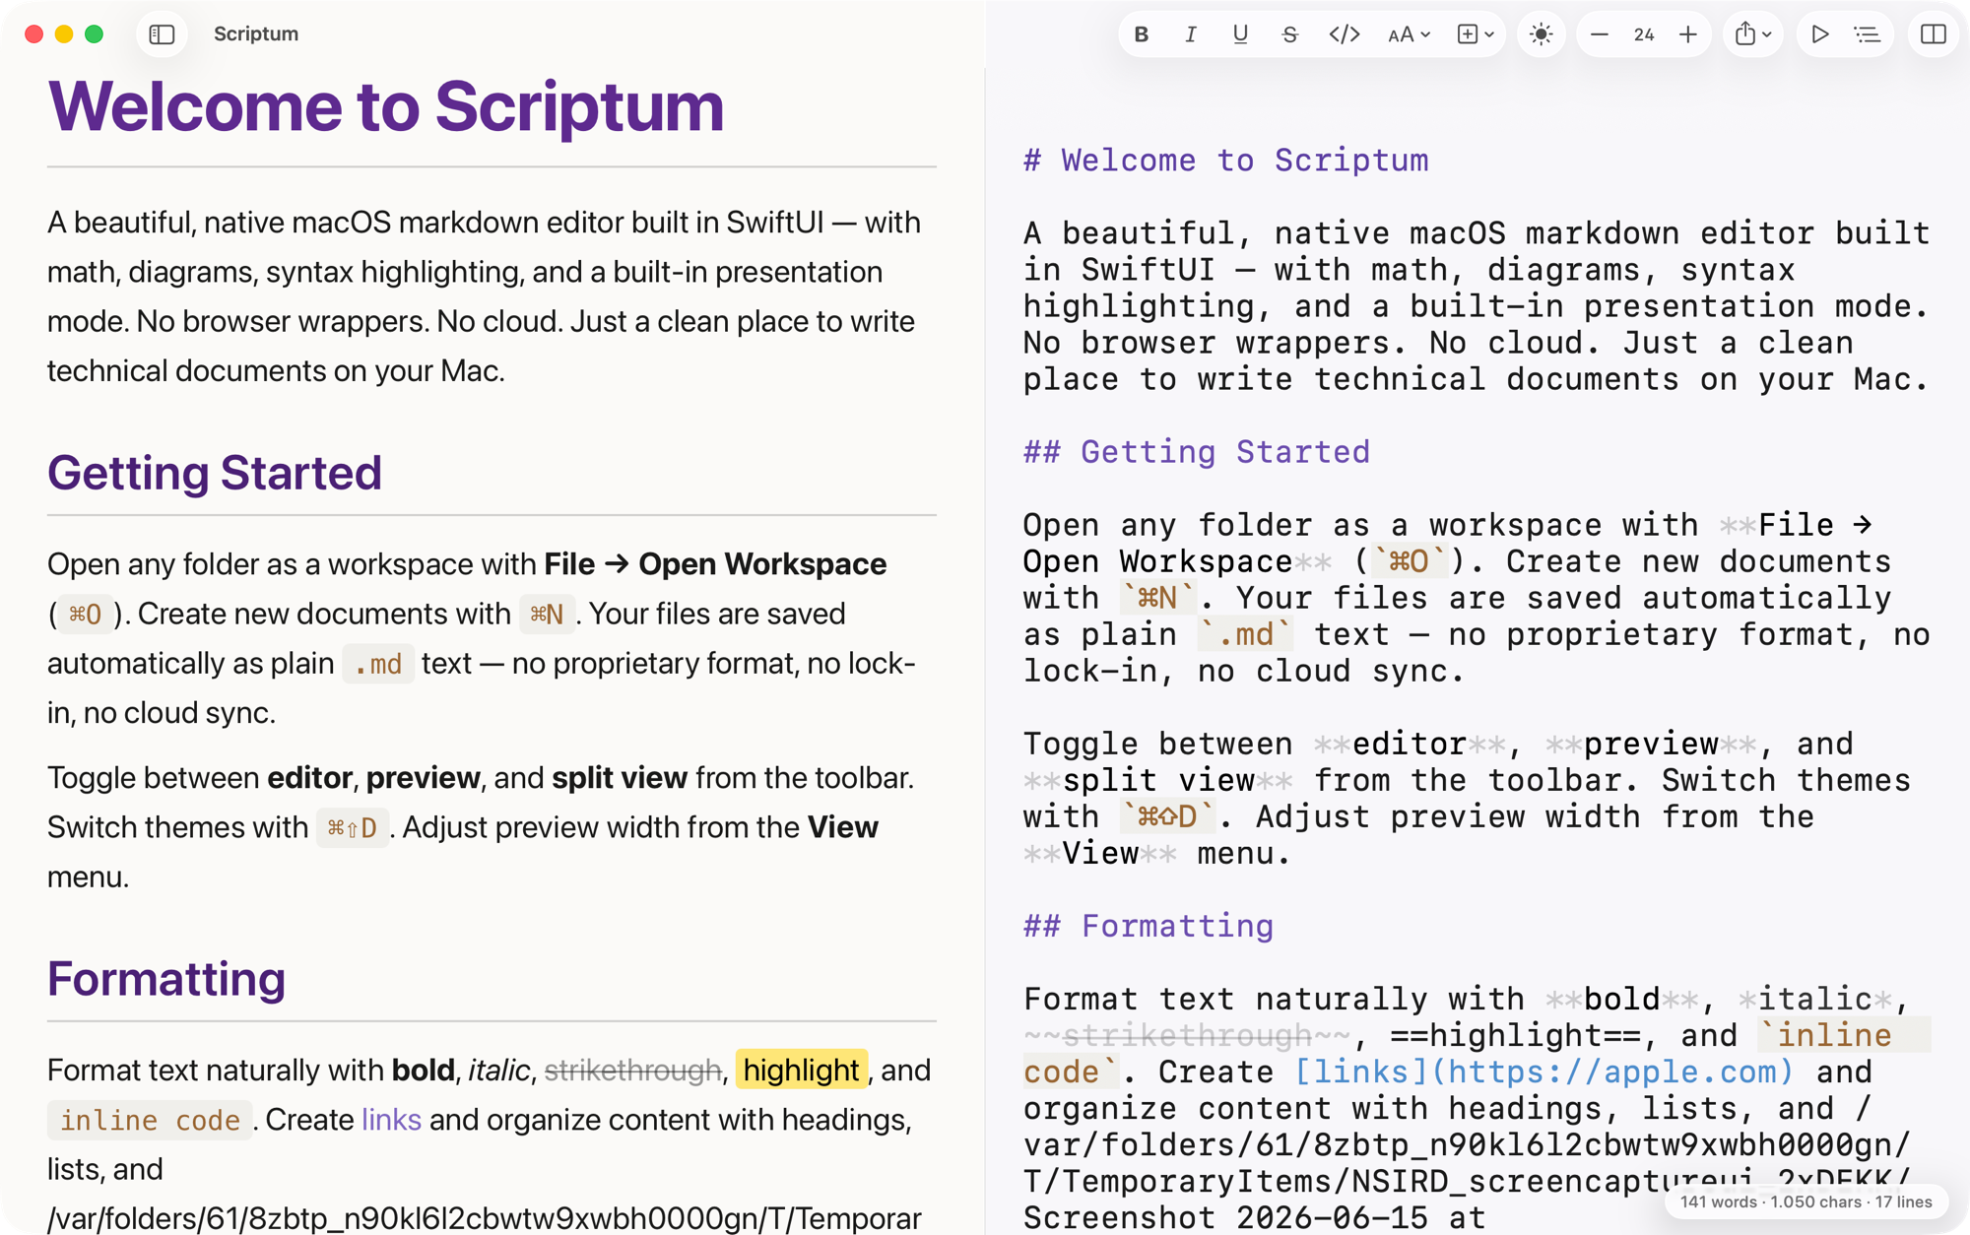This screenshot has height=1235, width=1970.
Task: Toggle split view layout icon
Action: click(1933, 34)
